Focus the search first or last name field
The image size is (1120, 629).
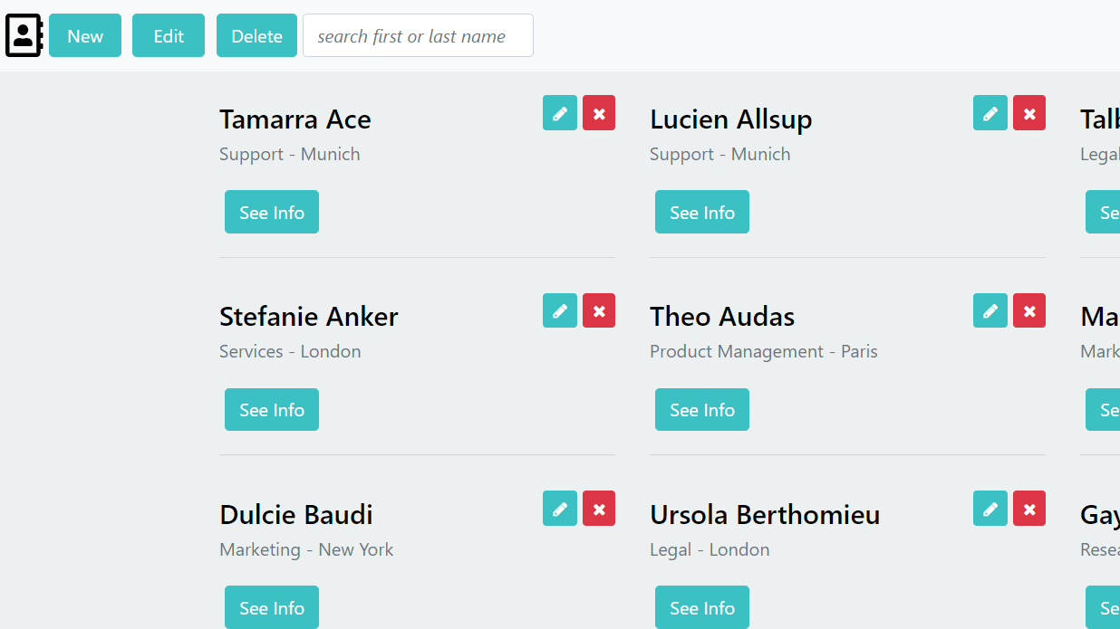(x=418, y=36)
